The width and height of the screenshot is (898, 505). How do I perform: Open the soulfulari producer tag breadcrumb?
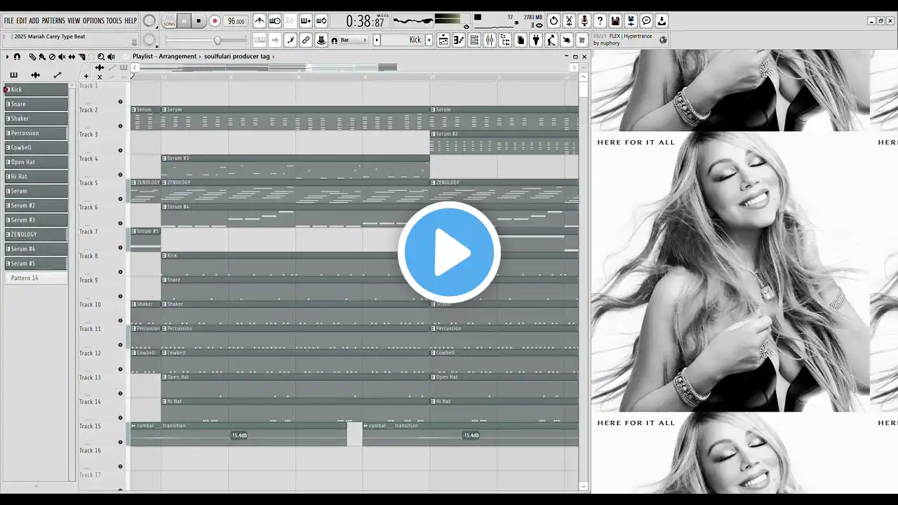click(x=236, y=56)
